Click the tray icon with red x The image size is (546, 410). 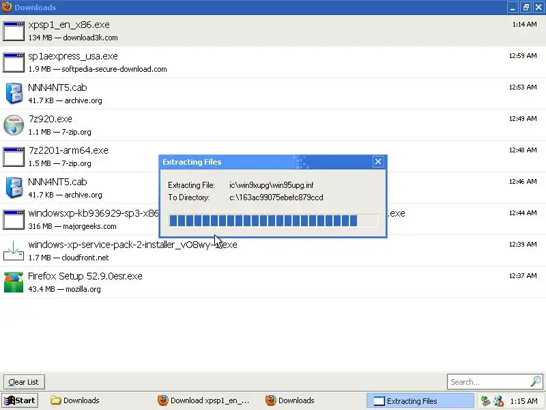pos(498,400)
